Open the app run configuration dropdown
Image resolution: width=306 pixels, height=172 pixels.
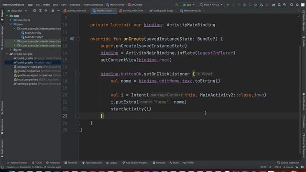189,5
